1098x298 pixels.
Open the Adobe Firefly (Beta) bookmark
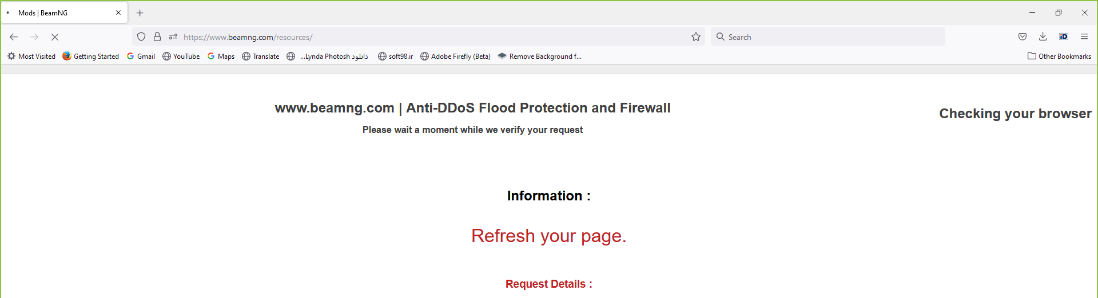tap(456, 57)
